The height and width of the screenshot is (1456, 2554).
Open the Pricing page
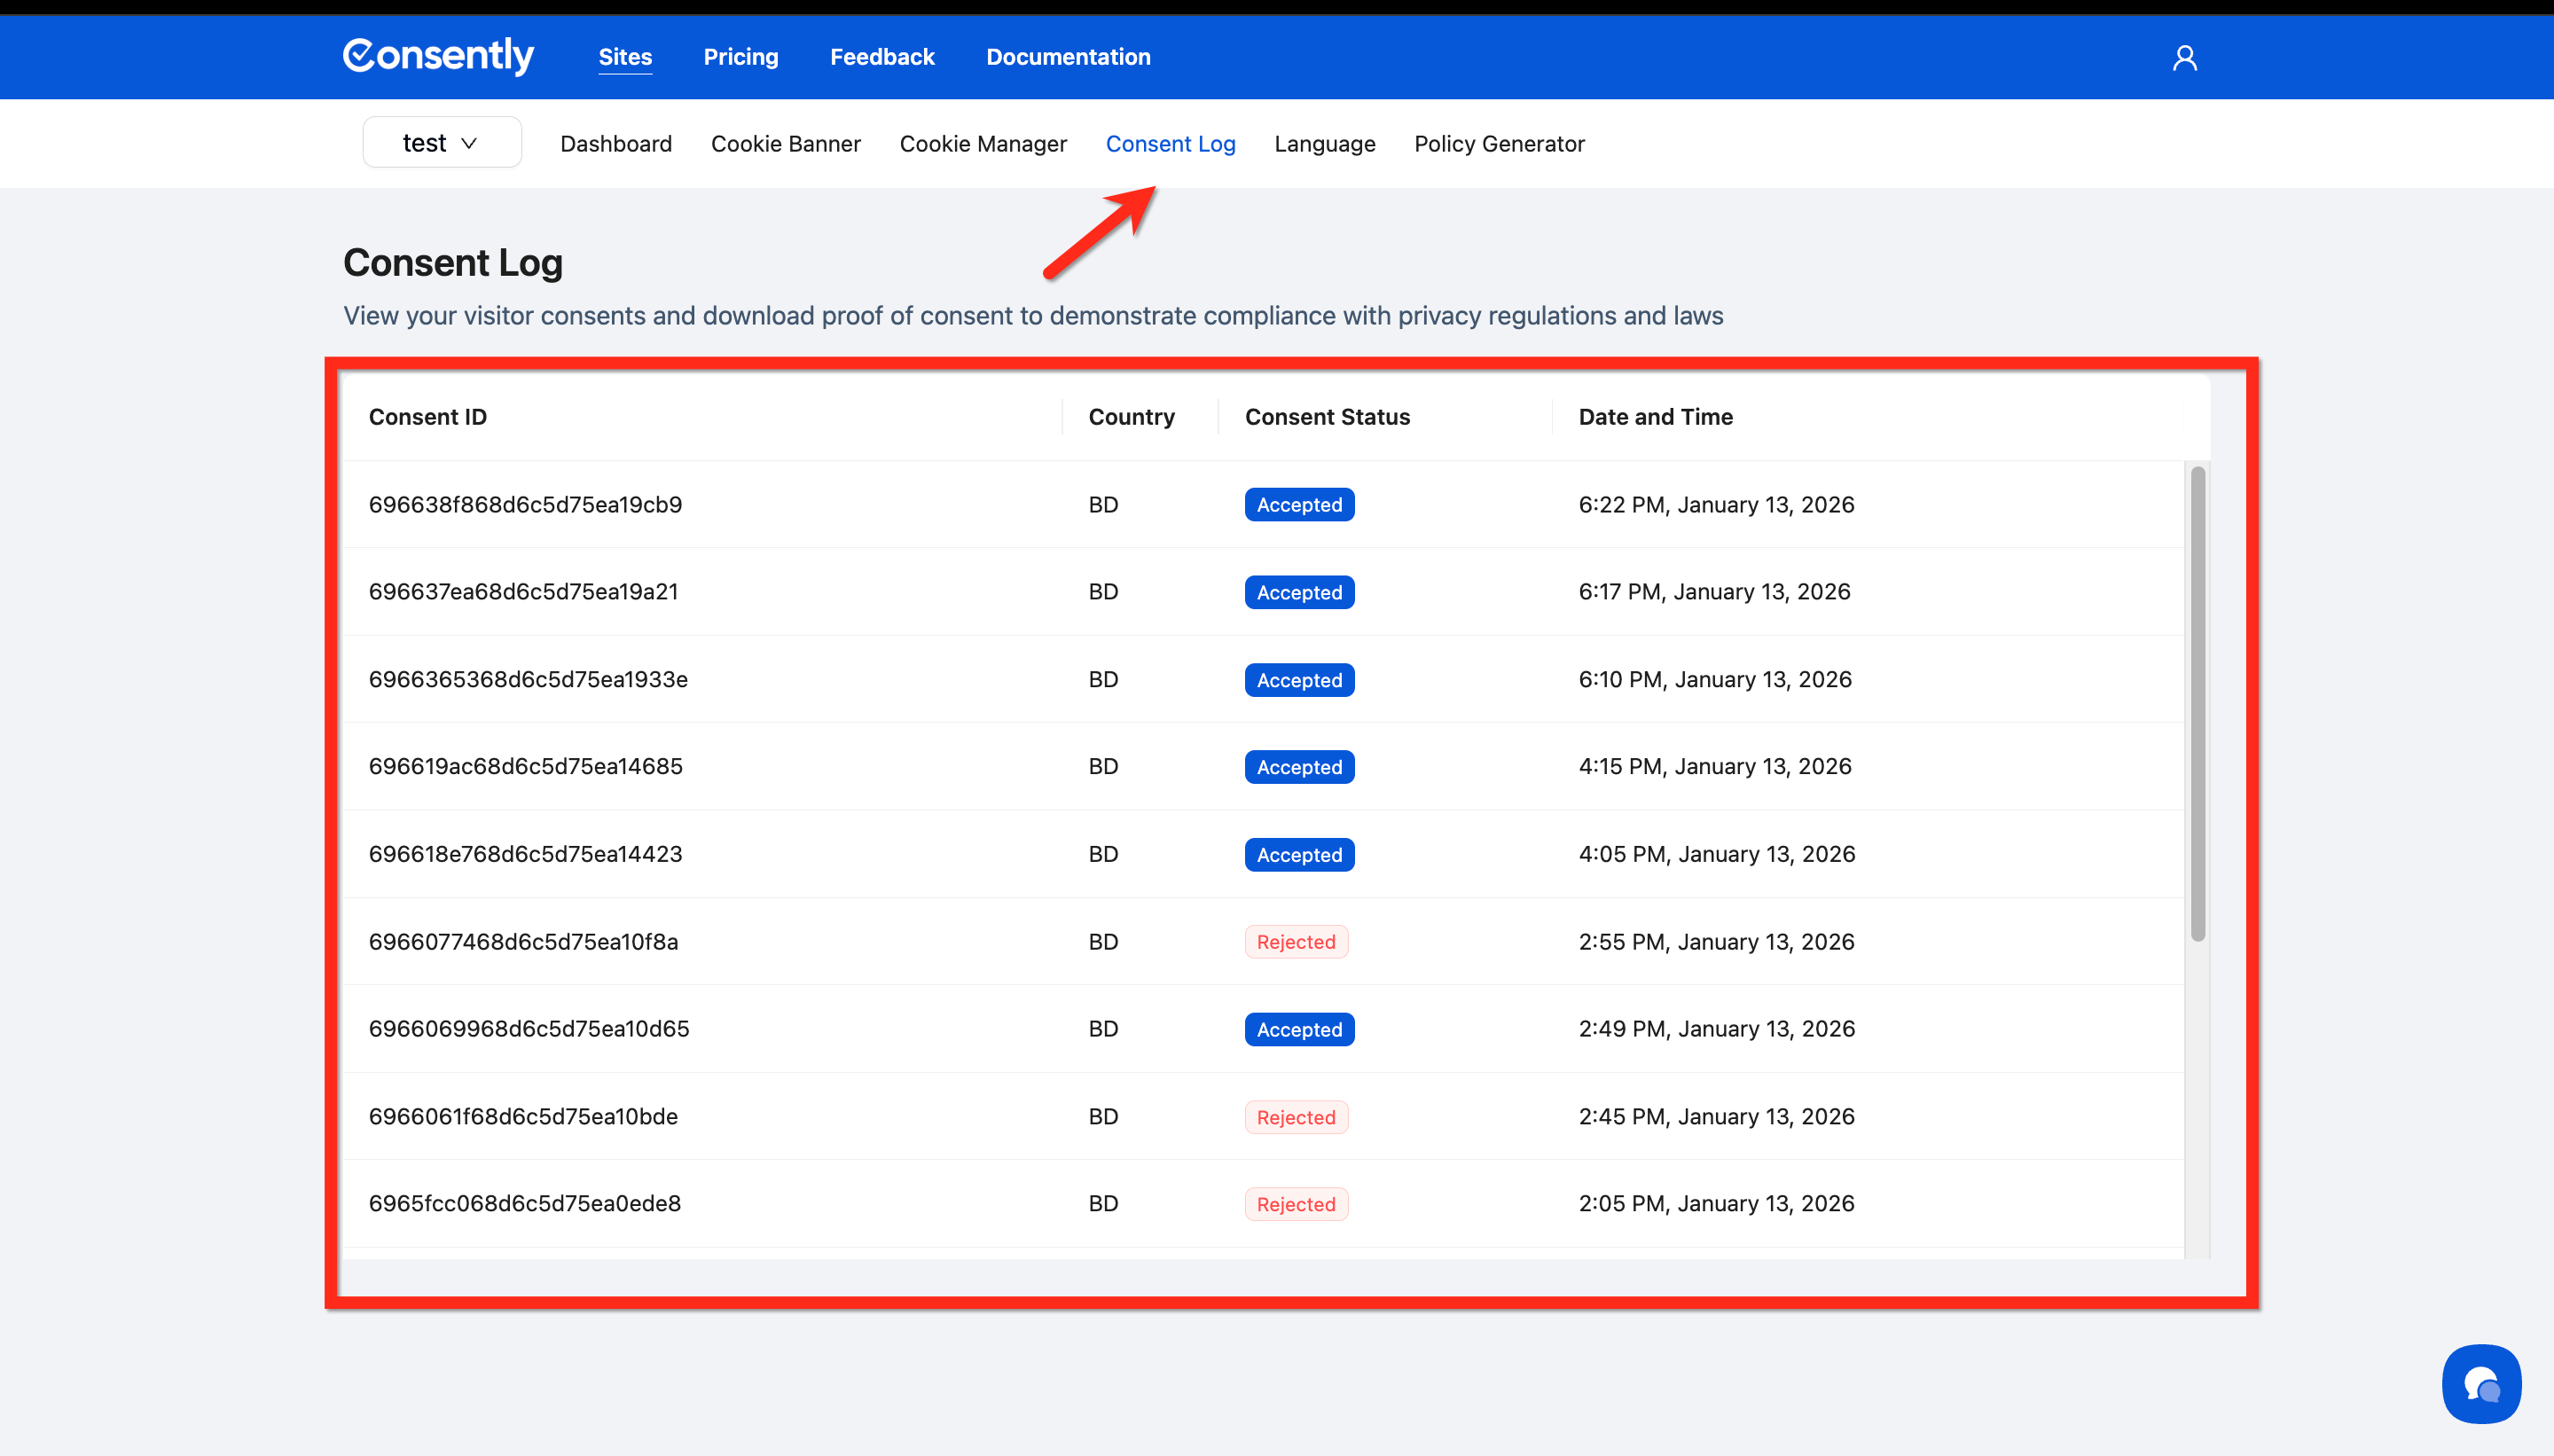pos(740,57)
